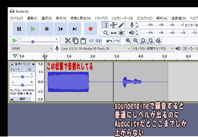Select the Multi-tool asterisk icon
198x137 pixels.
tap(121, 33)
